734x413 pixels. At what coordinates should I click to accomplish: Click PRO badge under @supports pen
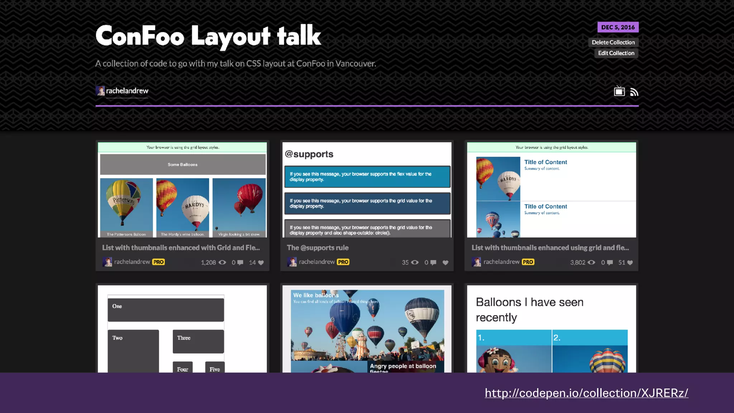pos(343,262)
